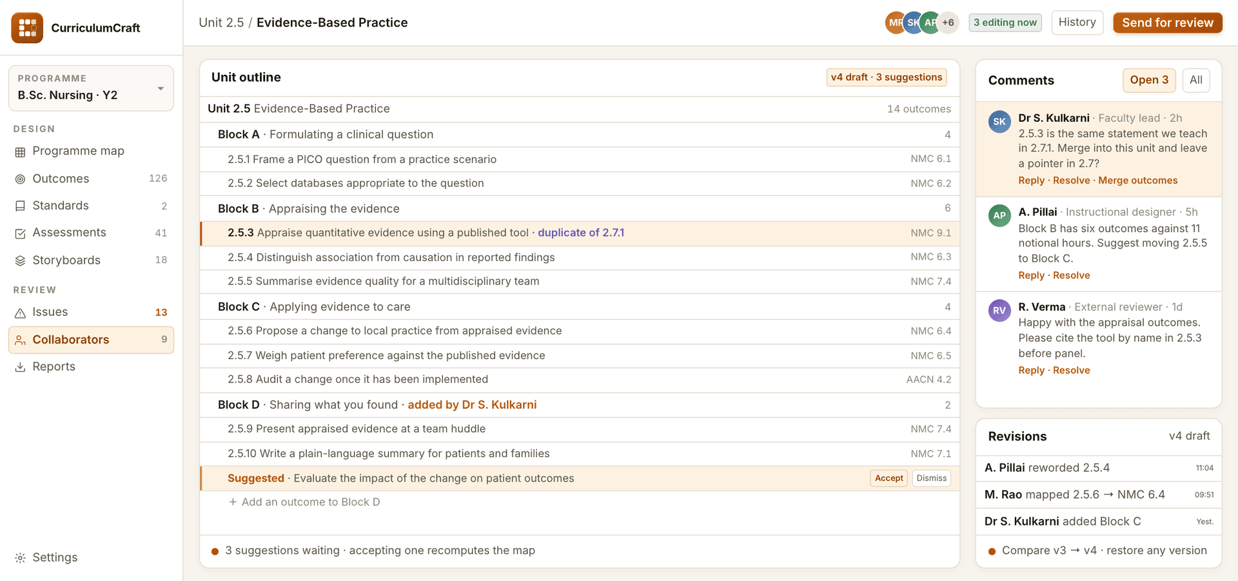The width and height of the screenshot is (1238, 581).
Task: Reply to R. Verma's comment
Action: click(x=1032, y=370)
